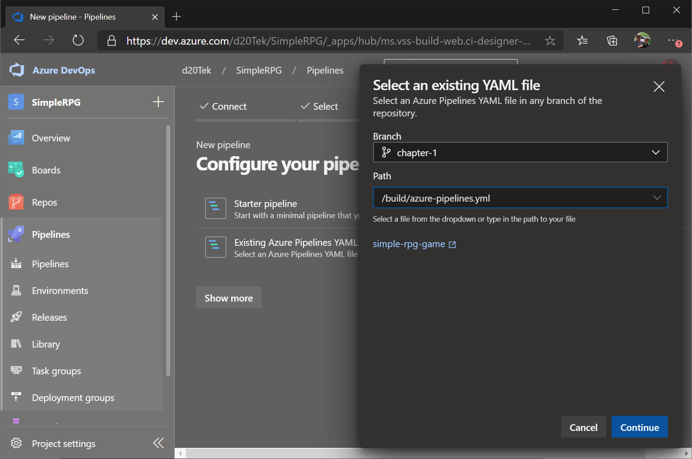Open the simple-rpg-game repository link
This screenshot has width=692, height=459.
click(x=408, y=244)
